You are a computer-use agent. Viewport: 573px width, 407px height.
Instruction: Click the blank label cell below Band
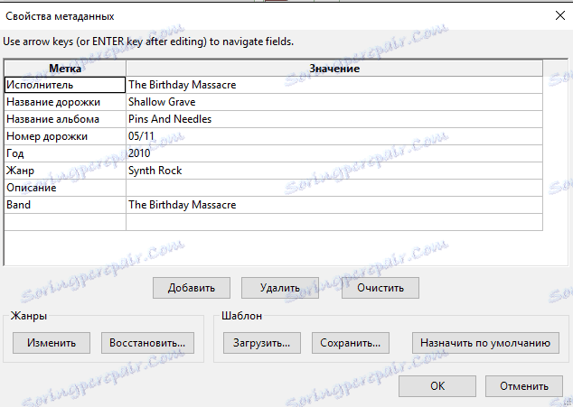(65, 222)
